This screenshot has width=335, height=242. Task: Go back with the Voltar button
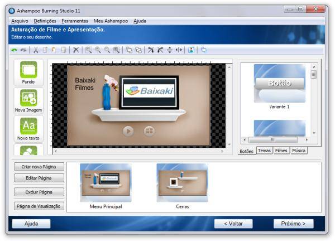coord(233,224)
